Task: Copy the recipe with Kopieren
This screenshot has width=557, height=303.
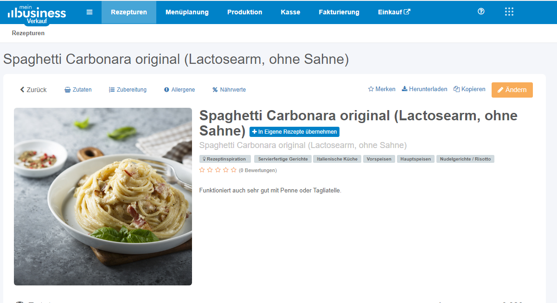Action: coord(469,89)
